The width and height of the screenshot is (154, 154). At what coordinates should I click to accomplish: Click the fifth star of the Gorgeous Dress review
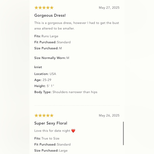click(x=52, y=7)
